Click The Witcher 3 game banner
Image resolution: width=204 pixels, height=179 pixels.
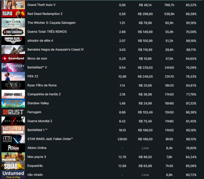click(13, 23)
